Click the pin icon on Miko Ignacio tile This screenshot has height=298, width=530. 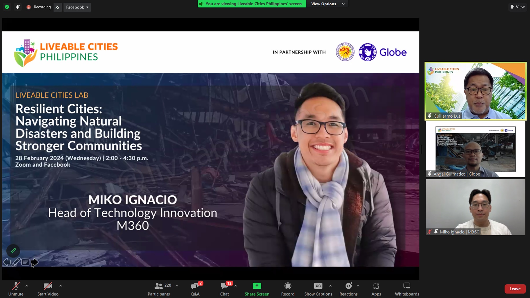(x=436, y=232)
